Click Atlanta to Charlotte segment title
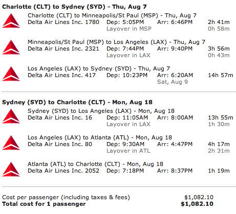The height and width of the screenshot is (214, 236). [95, 164]
